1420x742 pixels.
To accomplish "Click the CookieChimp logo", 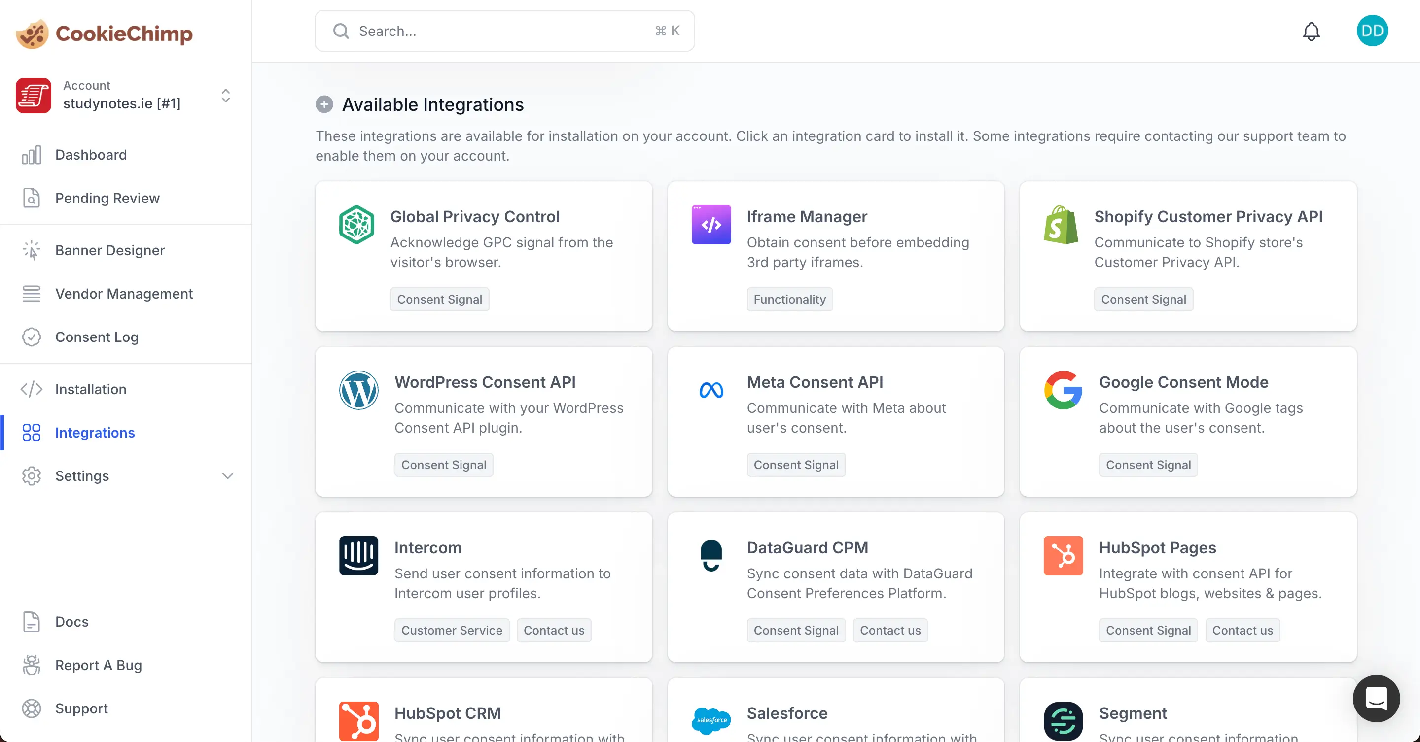I will coord(104,33).
